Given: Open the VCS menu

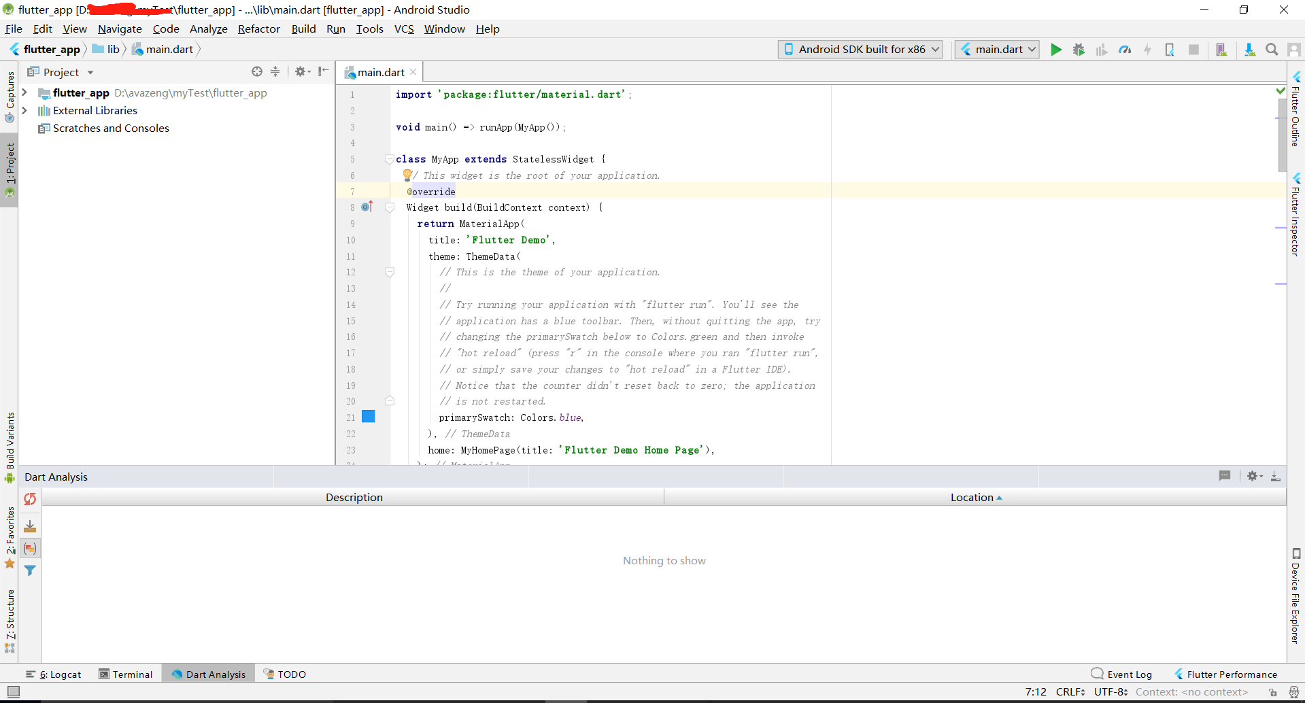Looking at the screenshot, I should [x=404, y=29].
